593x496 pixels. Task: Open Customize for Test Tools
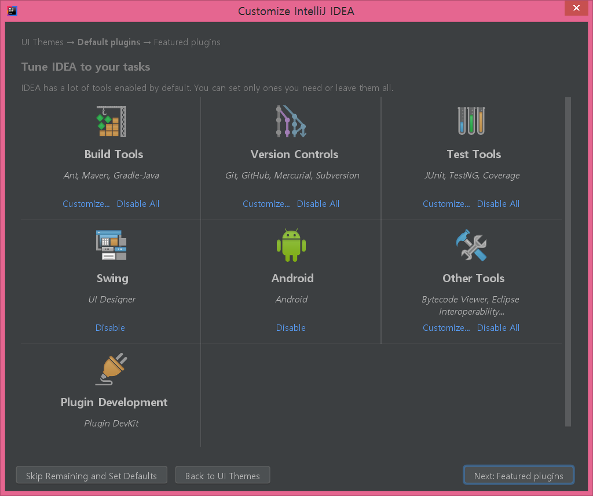tap(446, 204)
